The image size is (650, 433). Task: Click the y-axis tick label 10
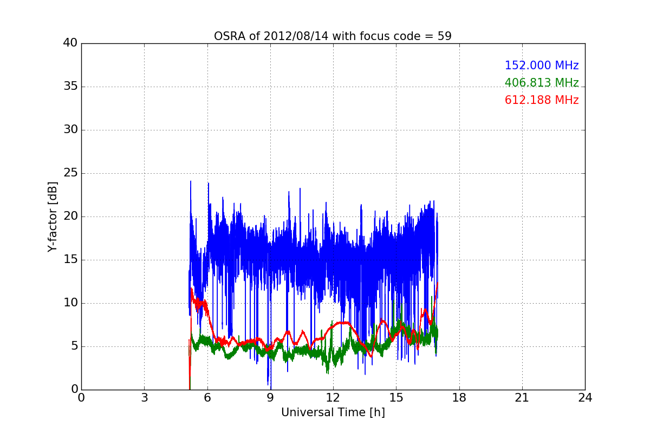pos(70,303)
